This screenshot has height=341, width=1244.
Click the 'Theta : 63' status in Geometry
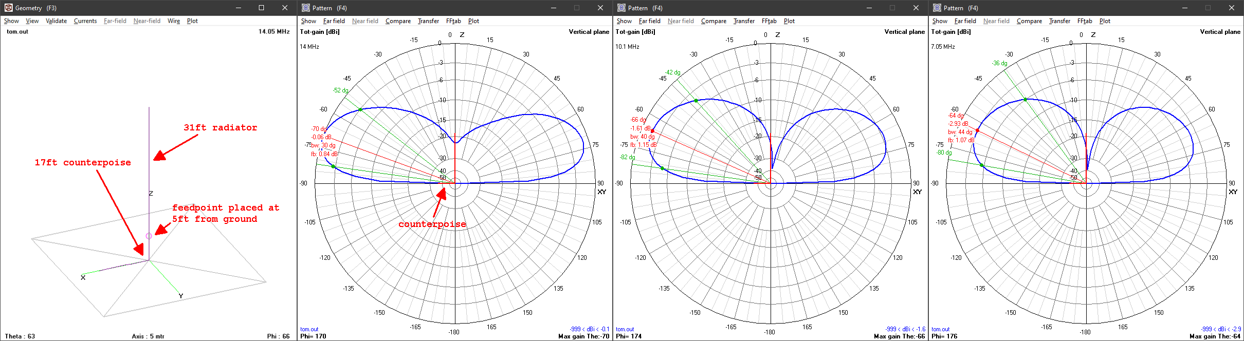[x=20, y=336]
